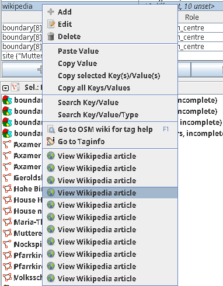223x286 pixels.
Task: Click the trash can icon beside Delete
Action: (51, 36)
